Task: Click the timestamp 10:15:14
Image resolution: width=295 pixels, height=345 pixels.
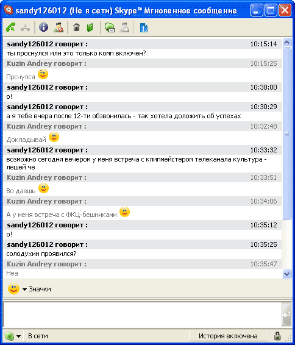Action: [263, 44]
